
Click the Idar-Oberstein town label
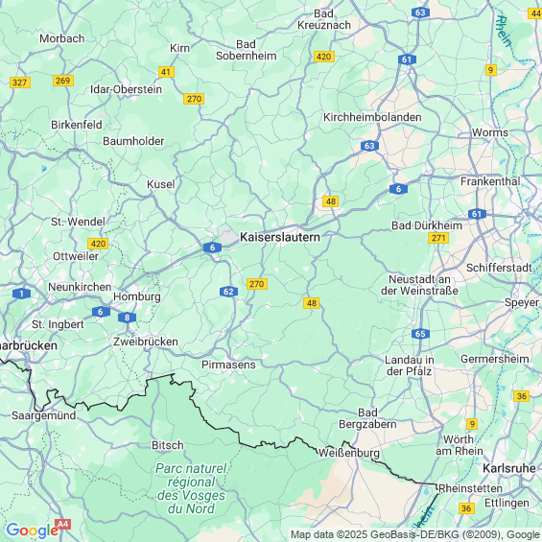coord(126,89)
